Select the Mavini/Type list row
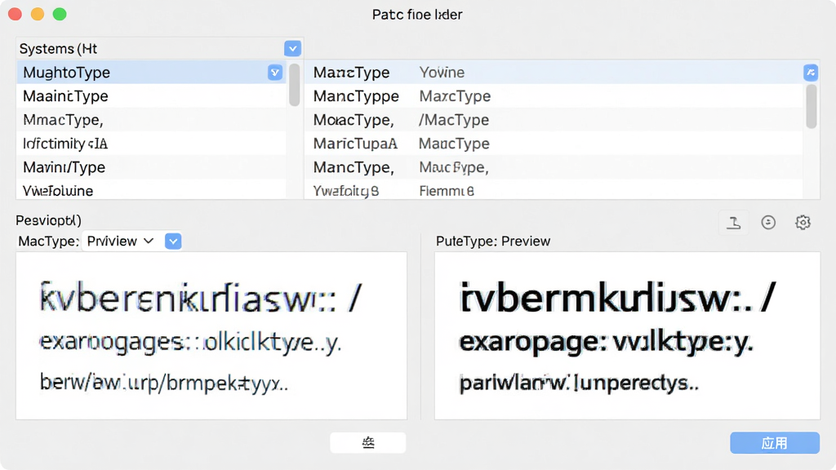 click(151, 167)
